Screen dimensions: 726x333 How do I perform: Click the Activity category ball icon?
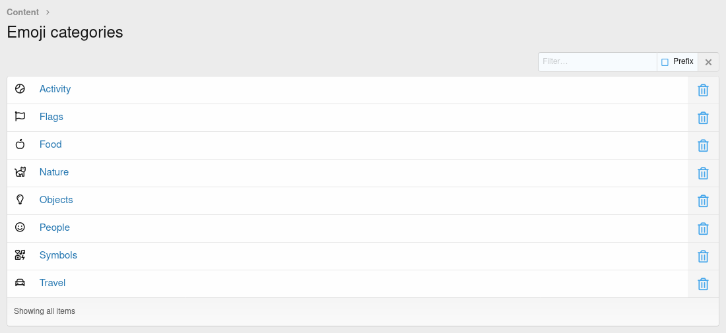[x=20, y=89]
